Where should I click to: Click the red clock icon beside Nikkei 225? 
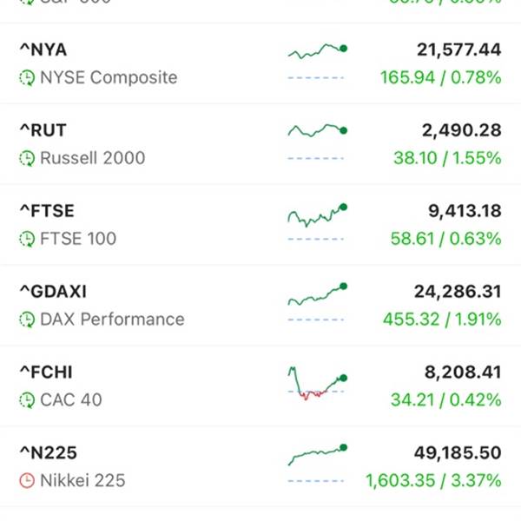(27, 480)
